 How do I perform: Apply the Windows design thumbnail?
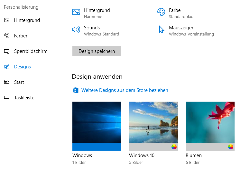(97, 122)
